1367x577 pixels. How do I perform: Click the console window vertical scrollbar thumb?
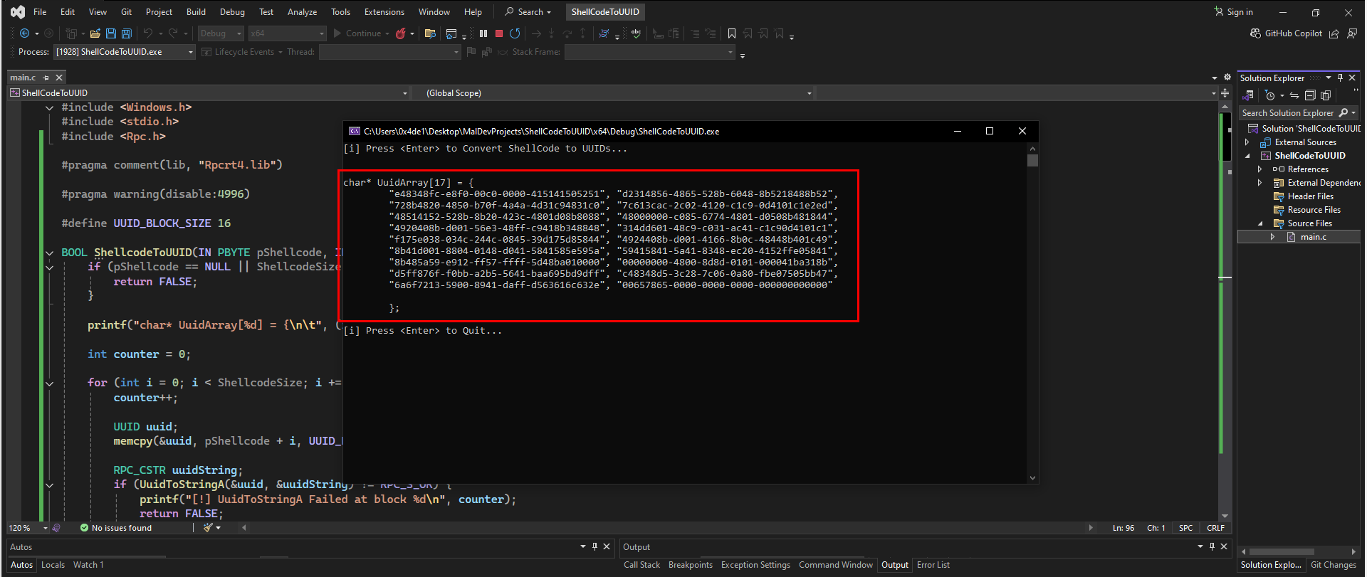pyautogui.click(x=1033, y=160)
